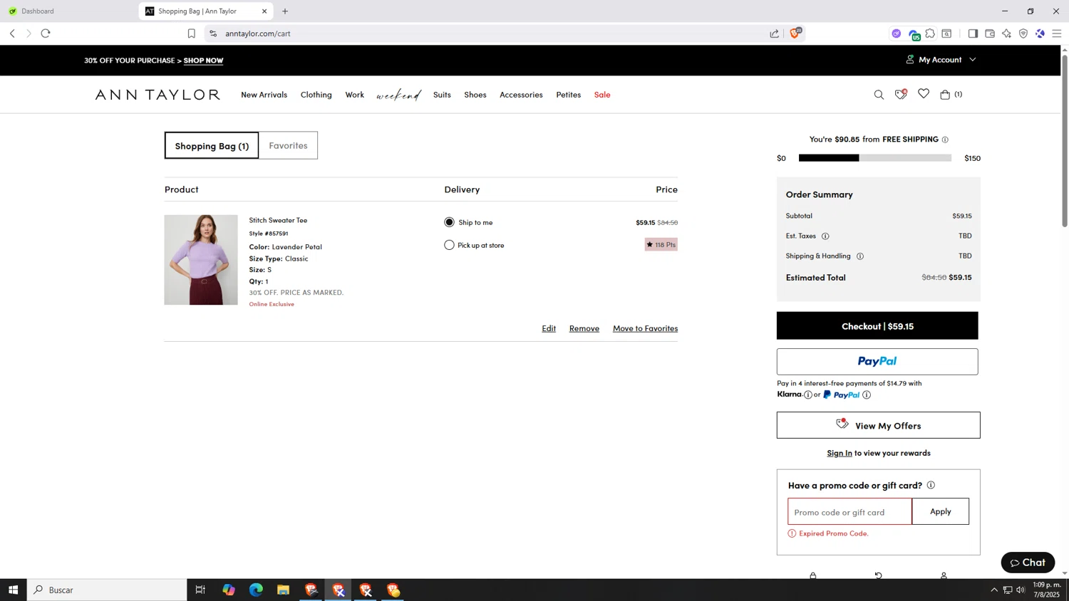
Task: Click the Ann Taylor logo
Action: pyautogui.click(x=157, y=95)
